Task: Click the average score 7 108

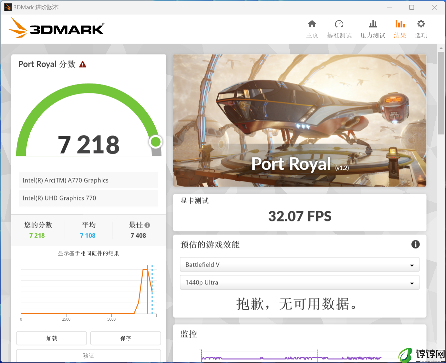Action: 88,236
